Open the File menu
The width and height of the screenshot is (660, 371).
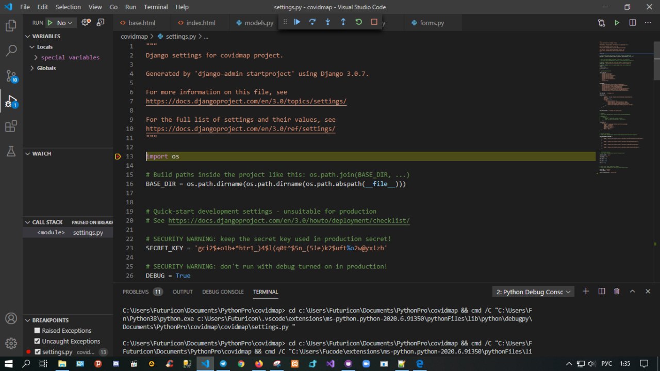25,7
